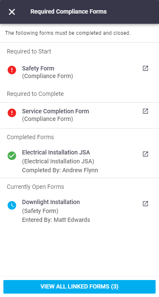
Task: Click blue clock icon for Downlight Installation
Action: [12, 205]
